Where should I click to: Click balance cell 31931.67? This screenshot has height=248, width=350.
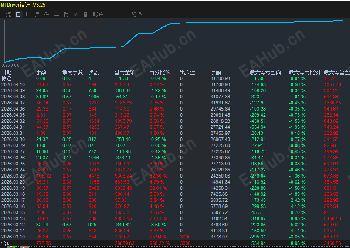pyautogui.click(x=220, y=103)
